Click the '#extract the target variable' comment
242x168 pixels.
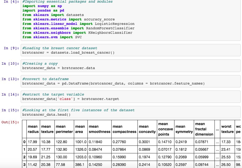point(53,94)
